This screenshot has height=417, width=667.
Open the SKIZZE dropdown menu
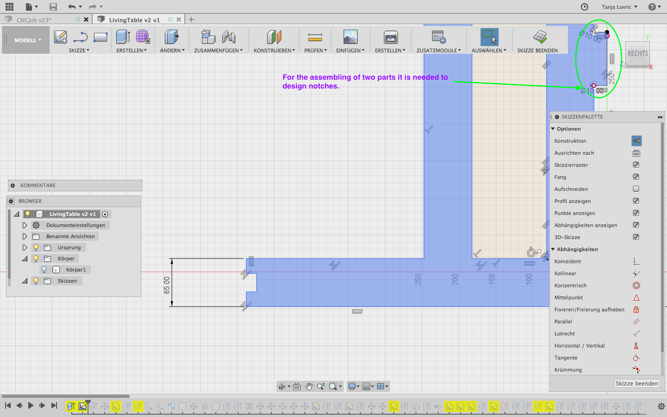tap(79, 51)
